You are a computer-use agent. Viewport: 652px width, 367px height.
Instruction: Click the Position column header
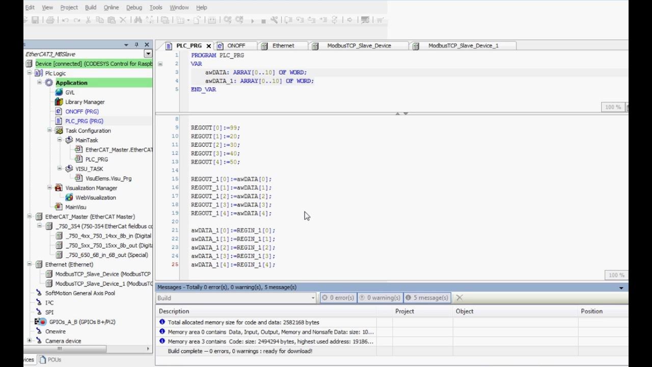coord(603,311)
